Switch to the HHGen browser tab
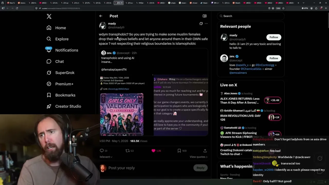 pyautogui.click(x=140, y=3)
